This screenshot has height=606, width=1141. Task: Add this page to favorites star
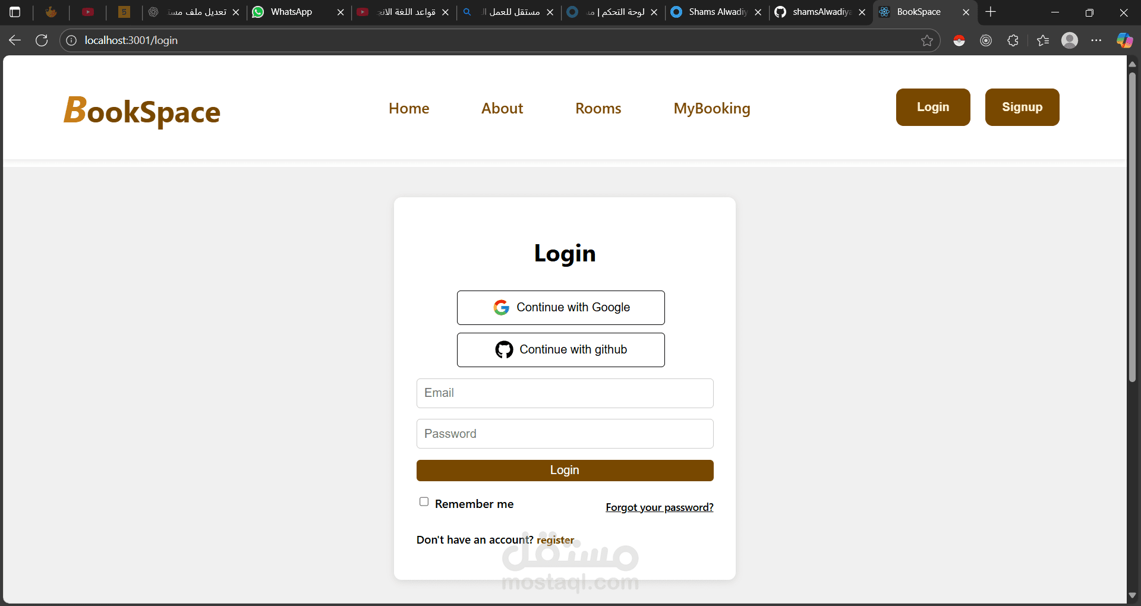[x=927, y=40]
